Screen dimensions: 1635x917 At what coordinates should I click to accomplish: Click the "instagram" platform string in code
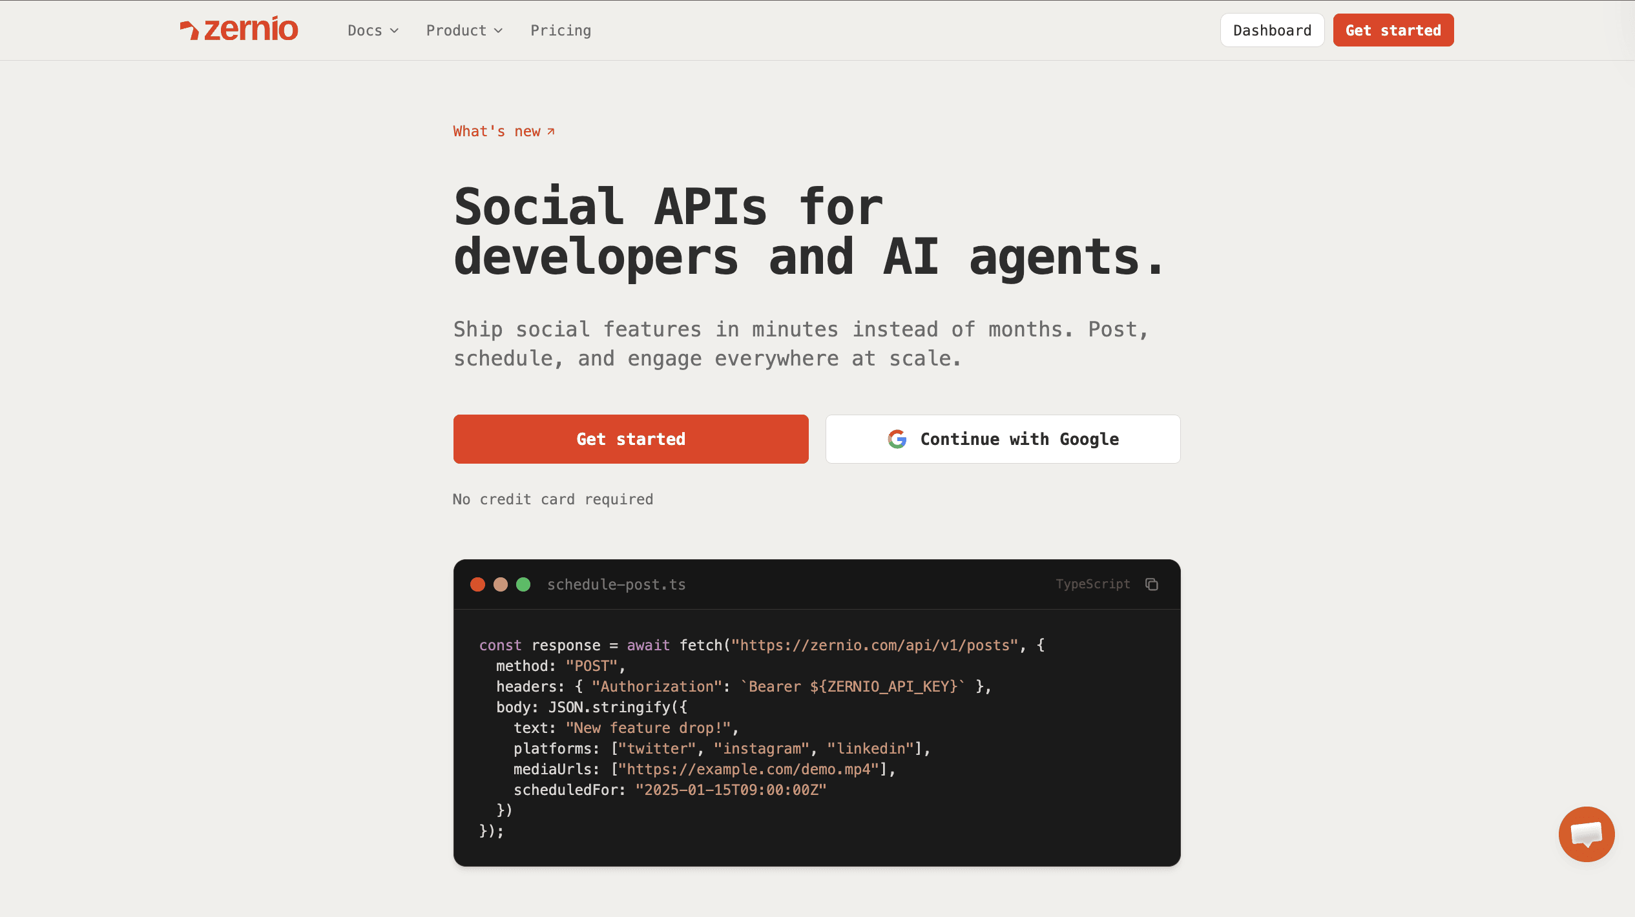[x=762, y=748]
